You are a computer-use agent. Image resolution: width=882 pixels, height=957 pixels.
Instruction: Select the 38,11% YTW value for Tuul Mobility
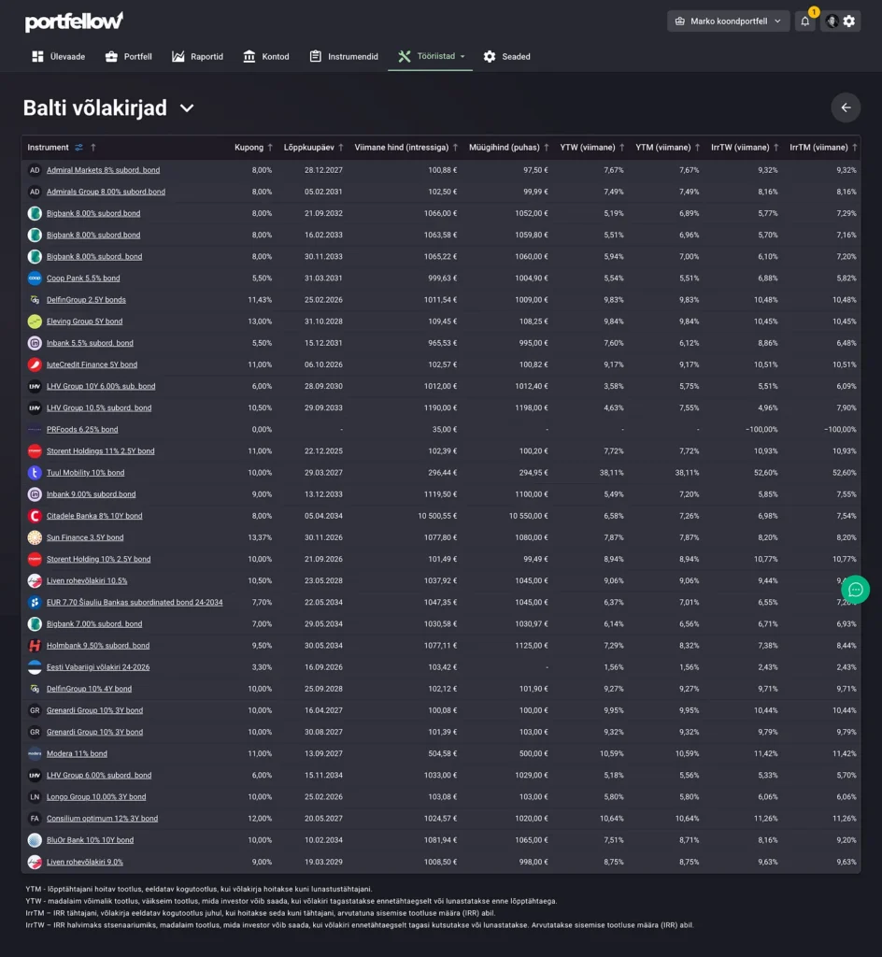click(x=612, y=472)
